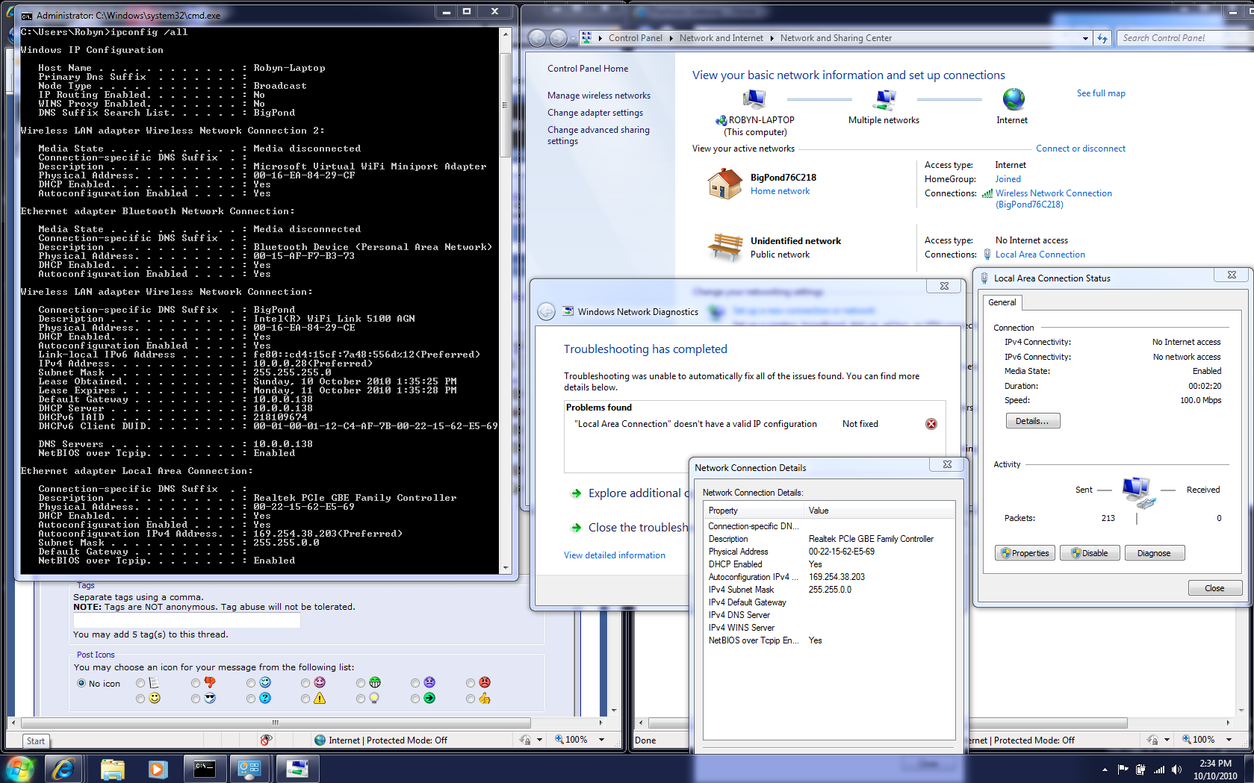Click the park bench Unidentified network icon
This screenshot has height=783, width=1254.
[x=724, y=247]
